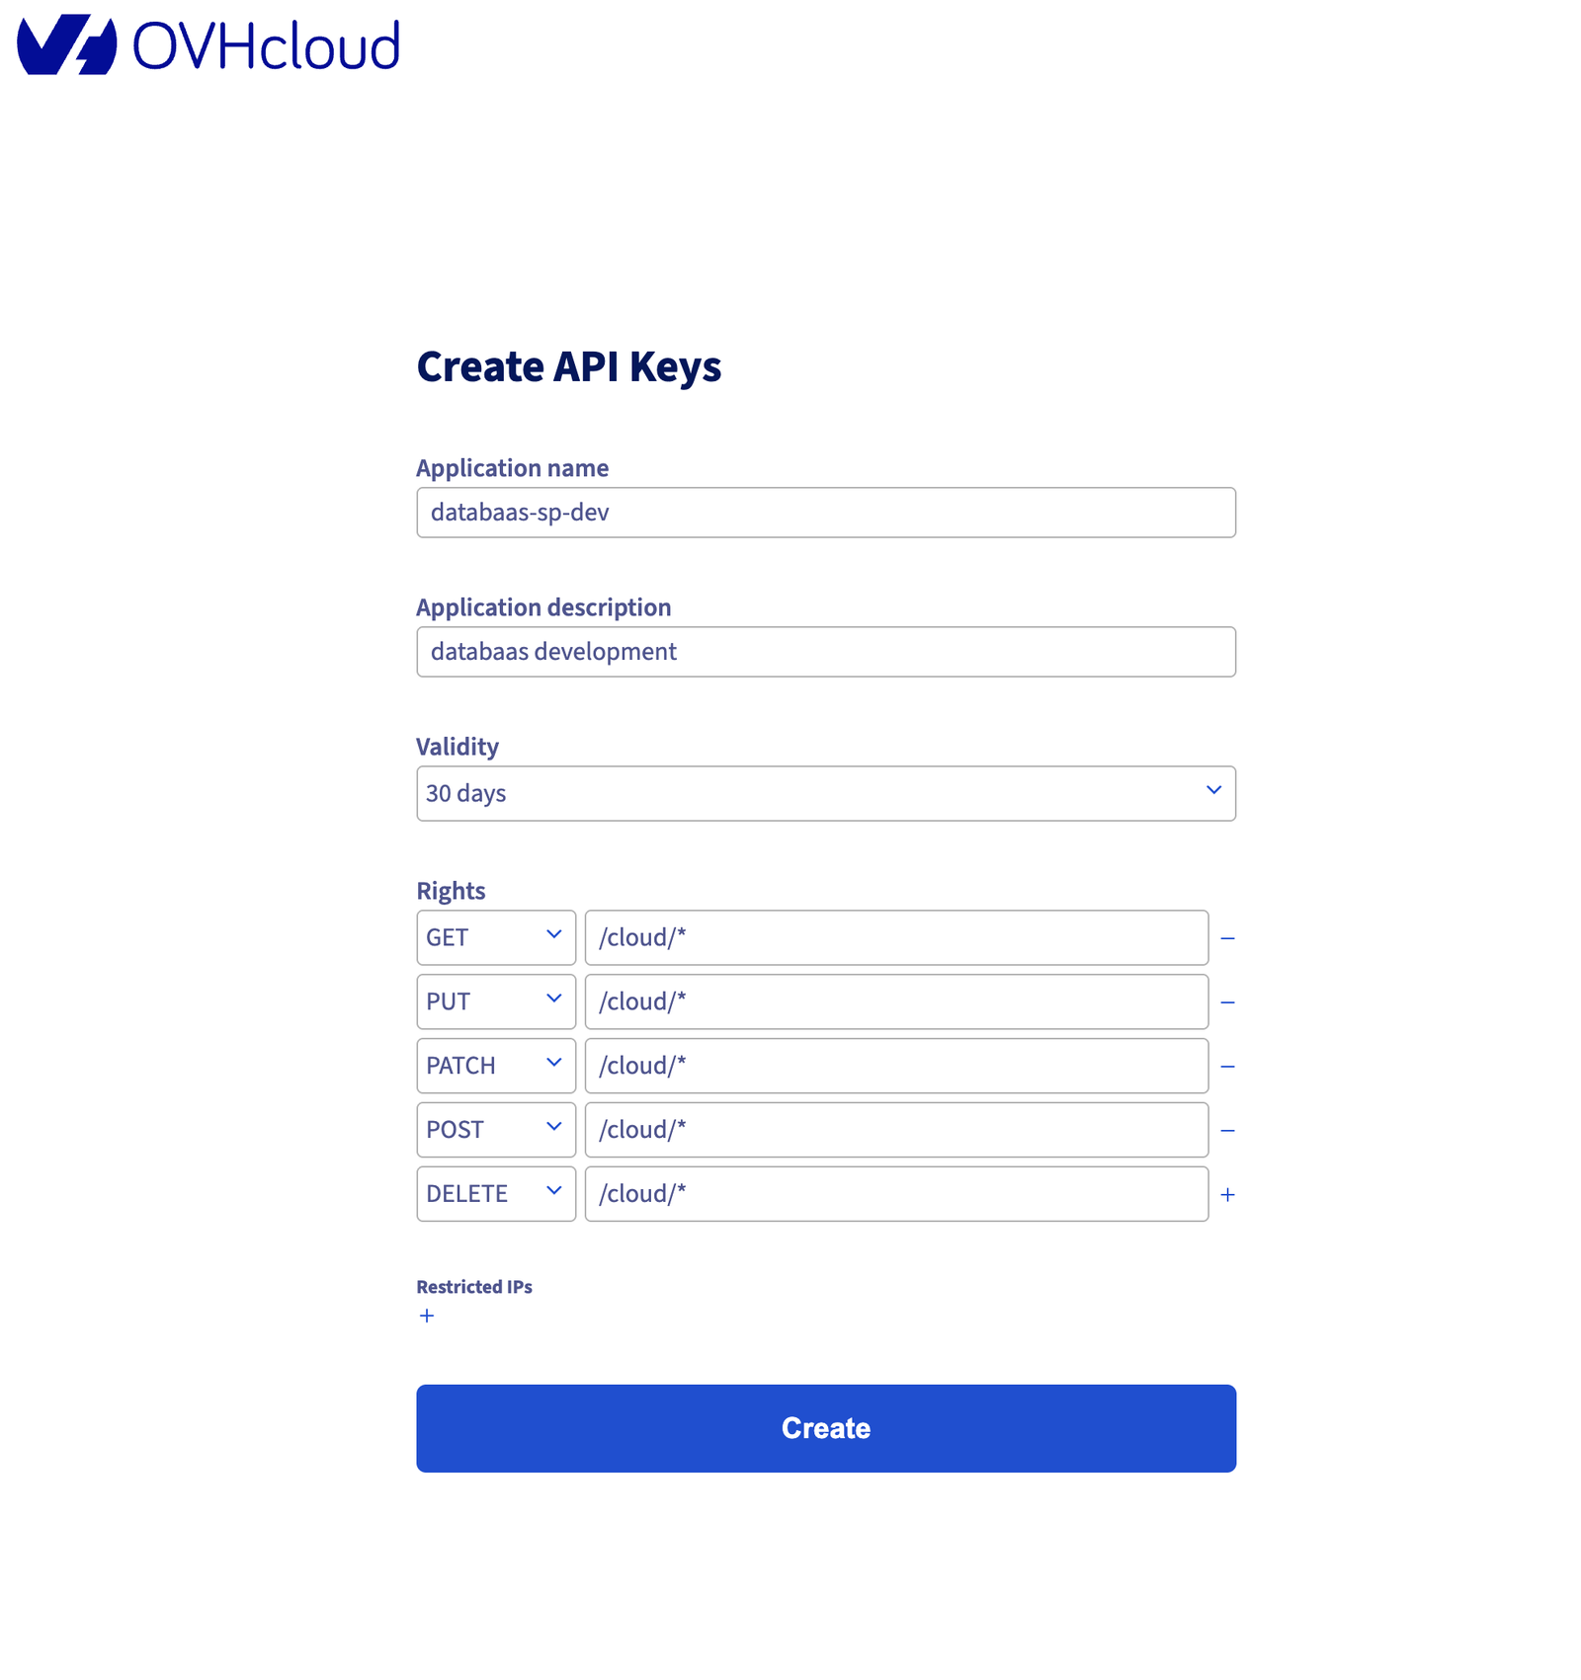Open the POST method dropdown
Screen dimensions: 1581x1680
496,1130
